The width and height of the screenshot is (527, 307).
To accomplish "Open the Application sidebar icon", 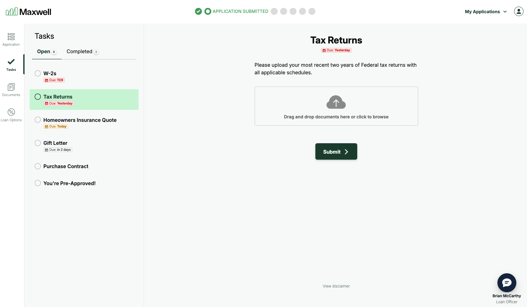I will 11,37.
